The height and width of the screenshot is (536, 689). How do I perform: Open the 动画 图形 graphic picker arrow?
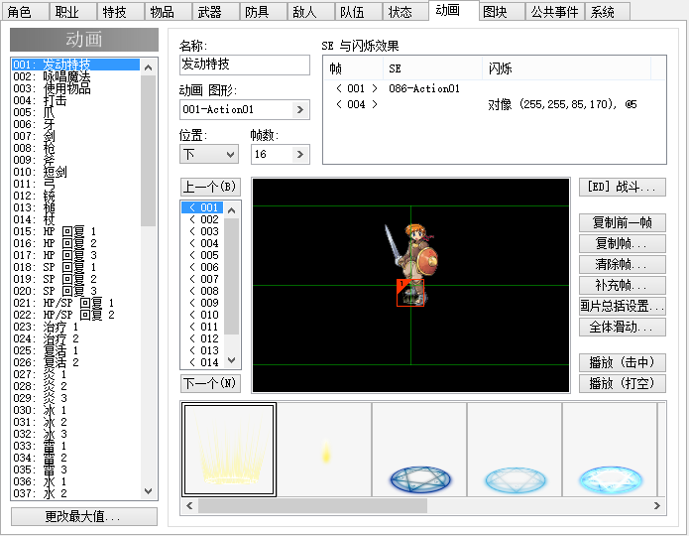coord(300,109)
